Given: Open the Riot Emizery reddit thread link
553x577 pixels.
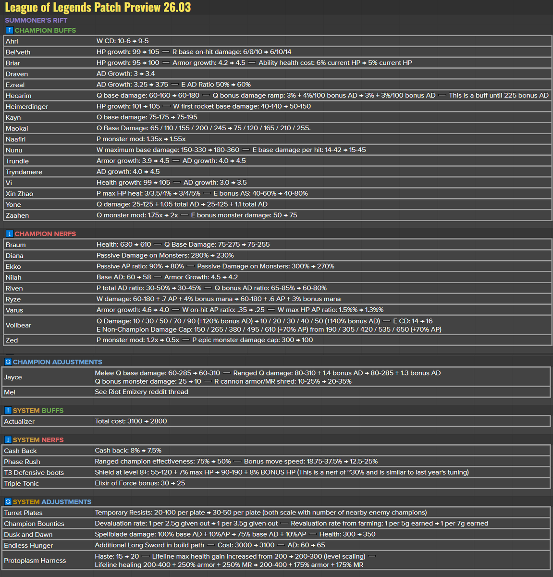Looking at the screenshot, I should pyautogui.click(x=141, y=391).
